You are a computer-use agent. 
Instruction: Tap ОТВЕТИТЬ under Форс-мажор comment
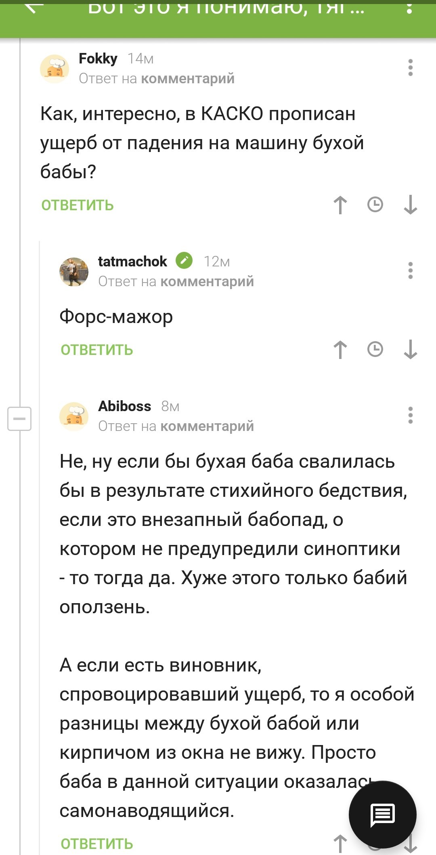[x=97, y=350]
